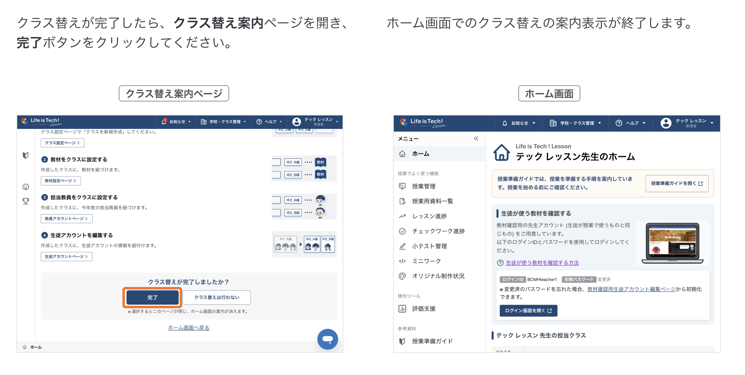The image size is (745, 375).
Task: Open 生徒が使う教材を確認する方法 link
Action: [542, 263]
